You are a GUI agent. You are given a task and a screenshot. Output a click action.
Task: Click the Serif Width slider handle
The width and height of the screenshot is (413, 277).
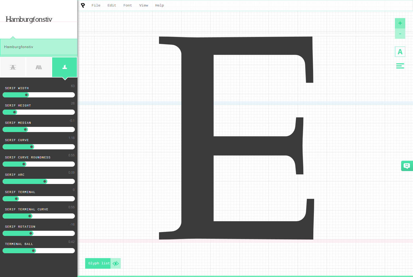26,95
